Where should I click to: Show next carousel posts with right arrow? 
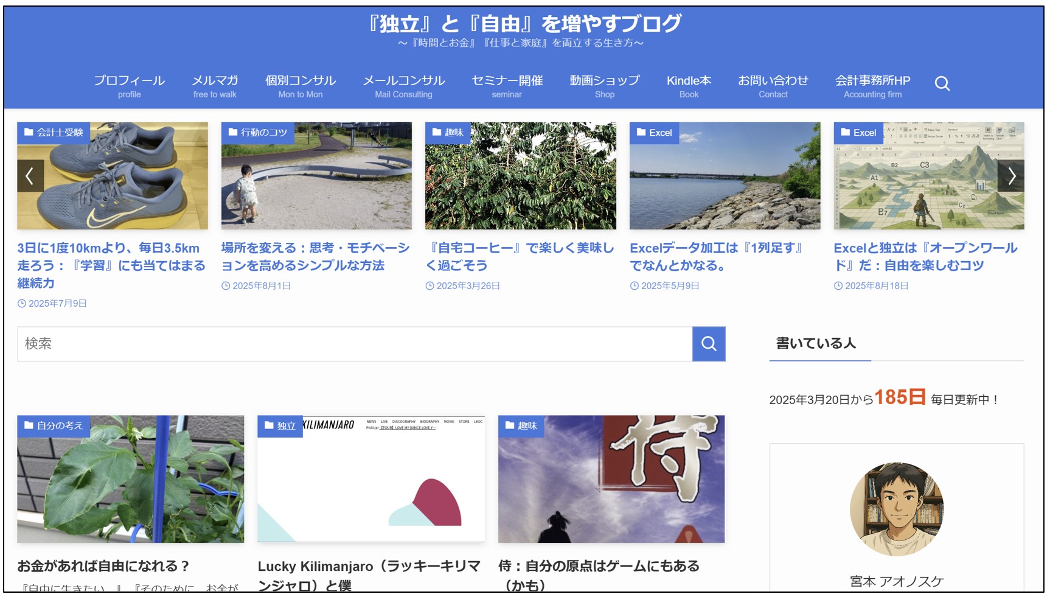[1011, 176]
